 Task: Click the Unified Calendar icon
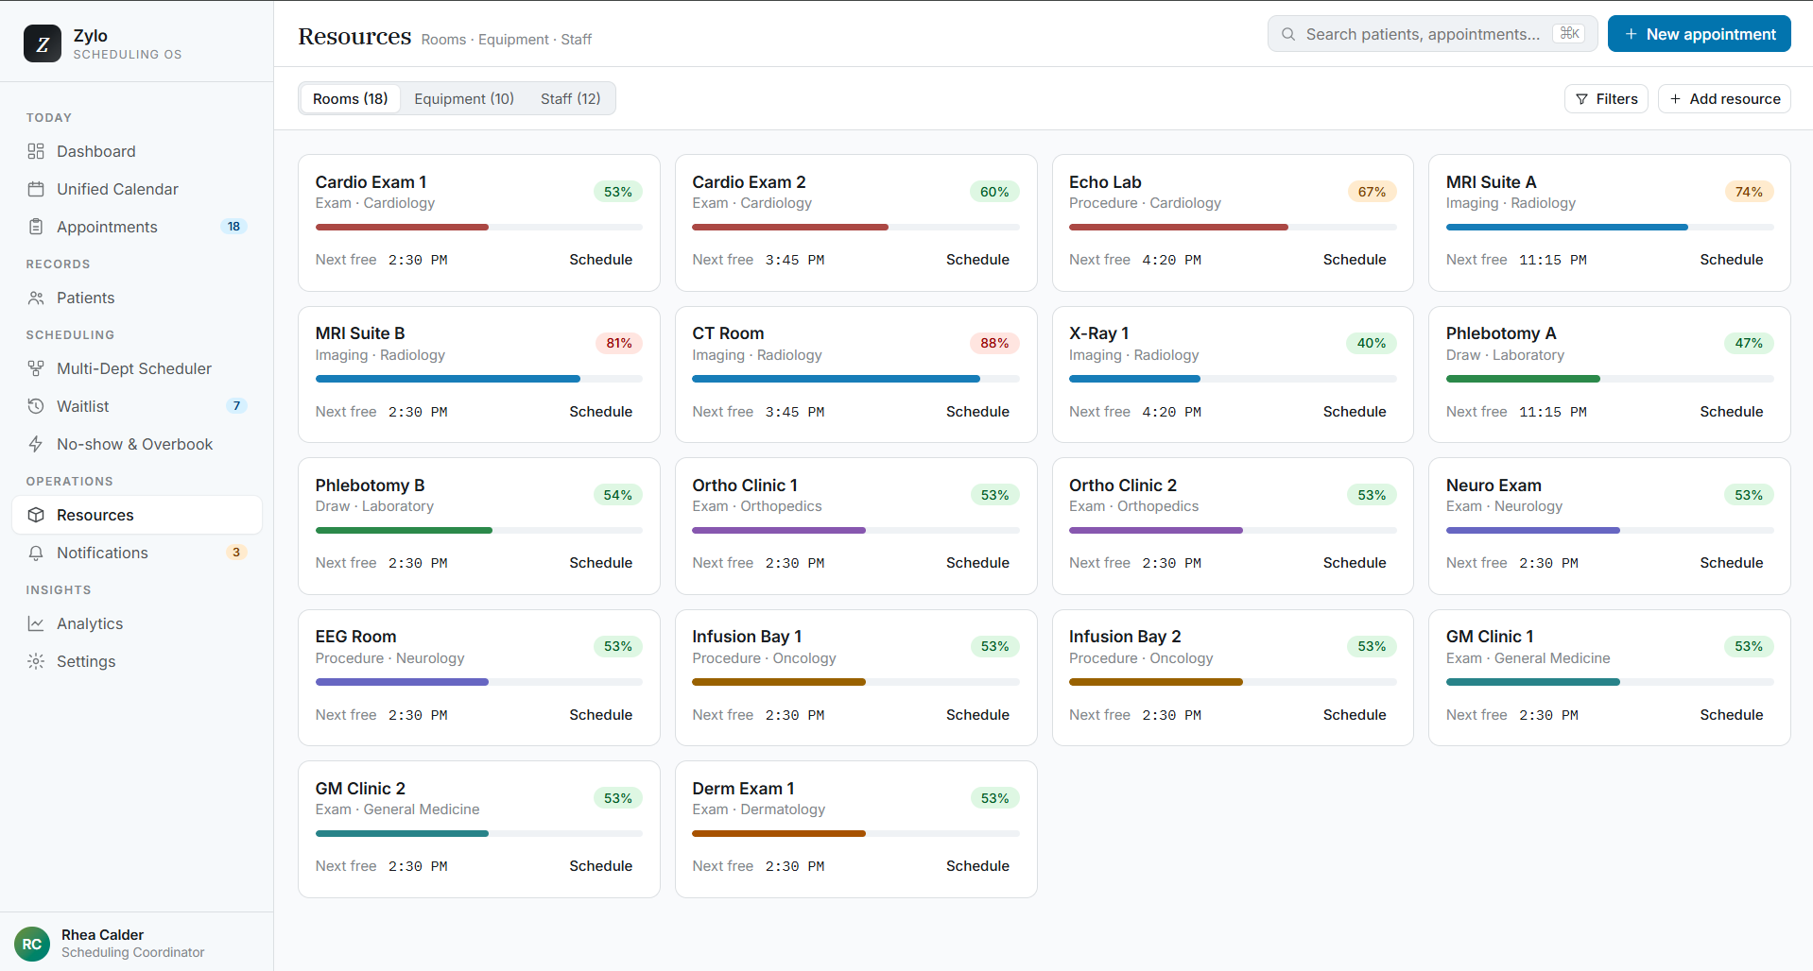tap(36, 189)
